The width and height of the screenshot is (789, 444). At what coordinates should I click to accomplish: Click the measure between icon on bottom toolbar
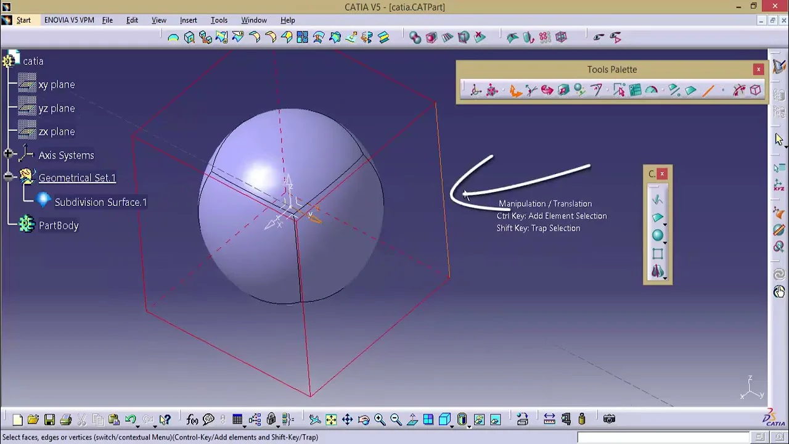pos(549,420)
